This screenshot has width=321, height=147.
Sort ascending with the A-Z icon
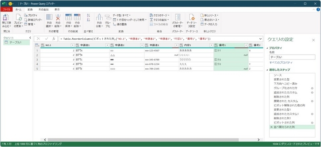point(88,15)
